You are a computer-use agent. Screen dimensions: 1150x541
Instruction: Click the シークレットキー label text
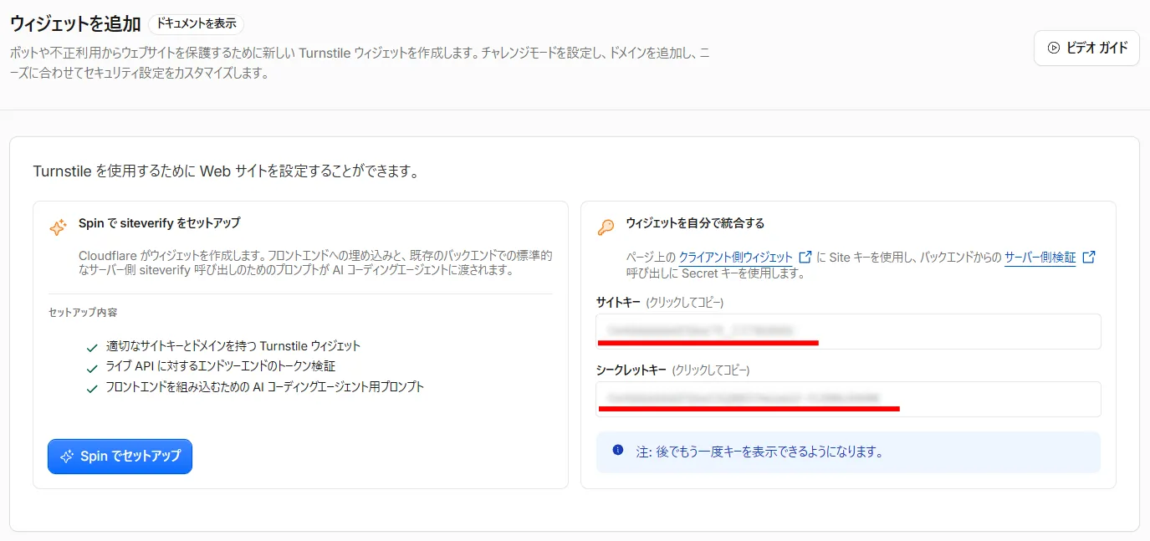coord(631,370)
